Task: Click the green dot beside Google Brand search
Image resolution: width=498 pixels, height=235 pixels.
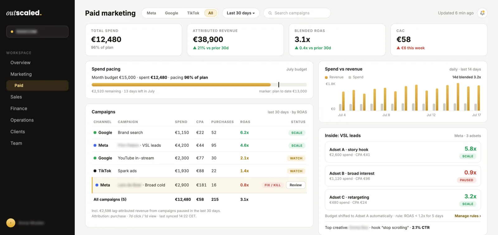Action: (95, 133)
